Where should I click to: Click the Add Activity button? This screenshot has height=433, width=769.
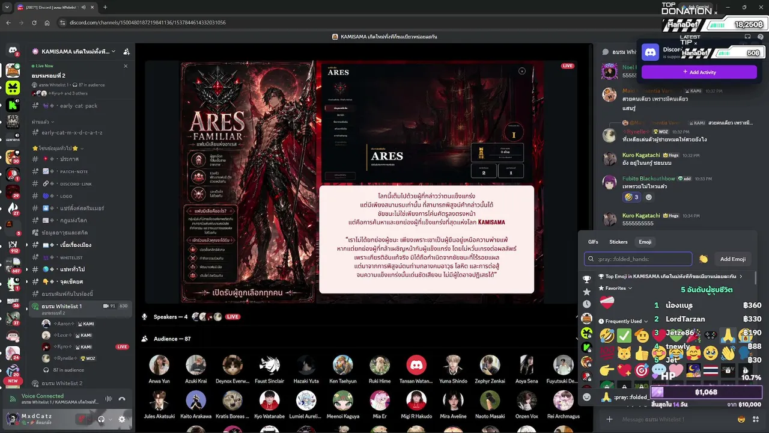coord(699,72)
